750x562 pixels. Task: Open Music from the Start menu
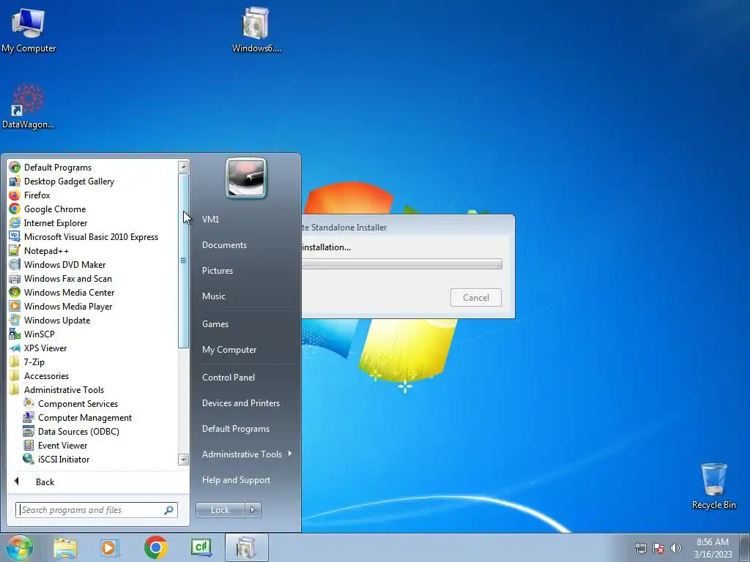tap(213, 296)
